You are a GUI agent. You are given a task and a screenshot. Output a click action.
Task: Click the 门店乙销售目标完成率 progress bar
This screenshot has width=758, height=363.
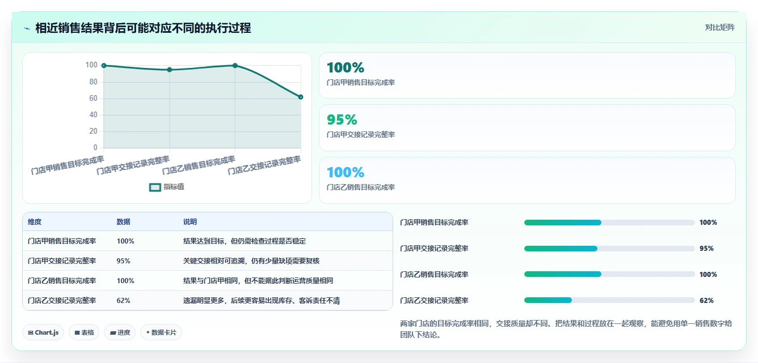point(609,274)
